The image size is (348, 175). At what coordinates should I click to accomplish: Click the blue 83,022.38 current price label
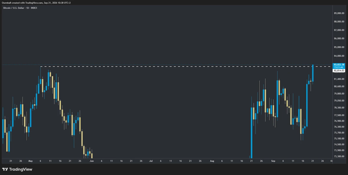[x=339, y=64]
